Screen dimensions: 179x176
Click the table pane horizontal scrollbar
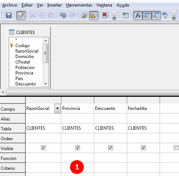pos(93,93)
